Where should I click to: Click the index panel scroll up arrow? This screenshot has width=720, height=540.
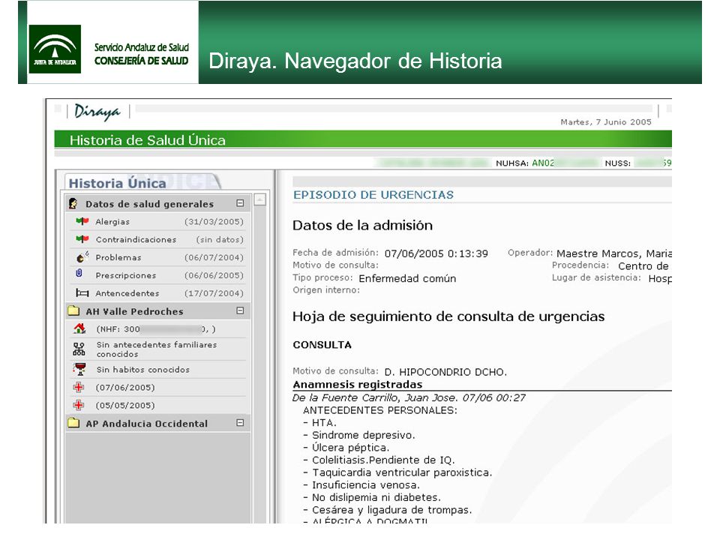pos(260,199)
